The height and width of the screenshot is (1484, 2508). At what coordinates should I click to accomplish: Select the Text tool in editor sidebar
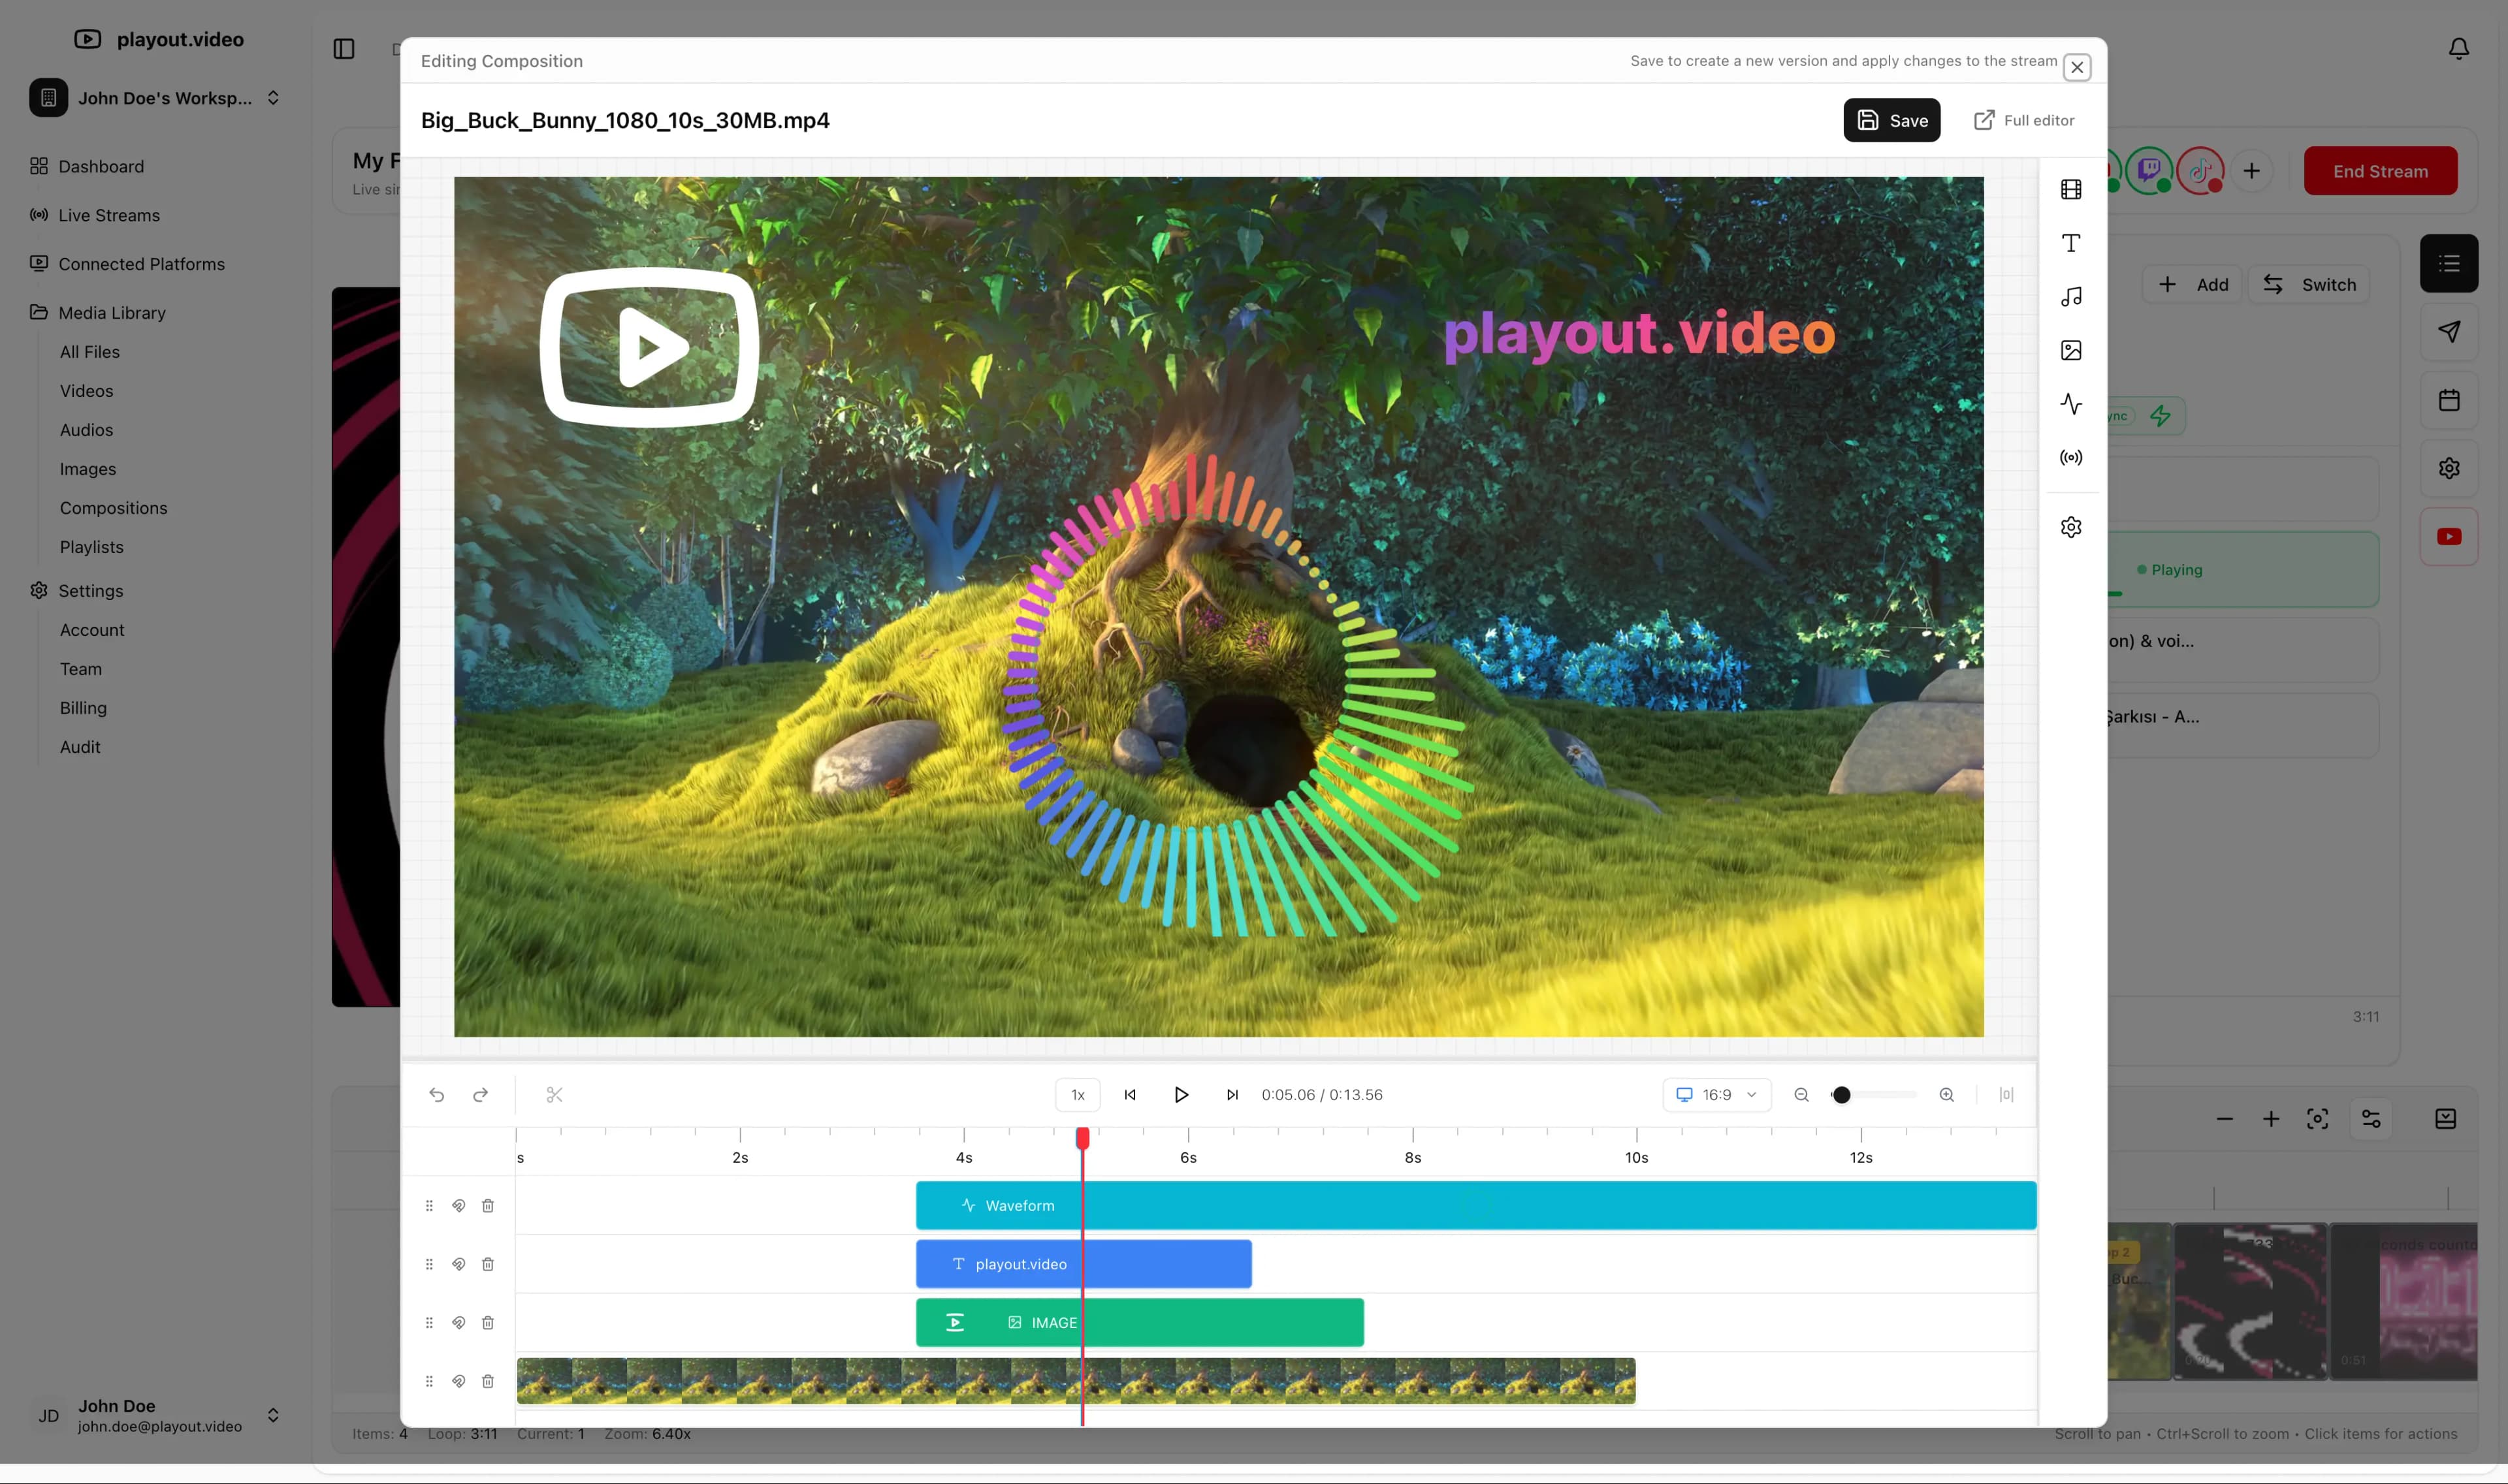2071,242
